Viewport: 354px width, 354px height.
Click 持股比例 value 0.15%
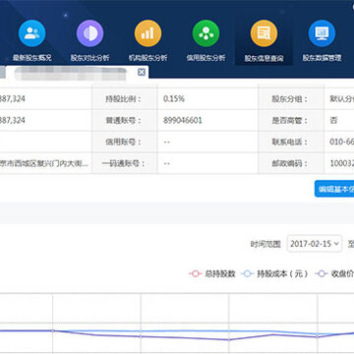click(174, 98)
